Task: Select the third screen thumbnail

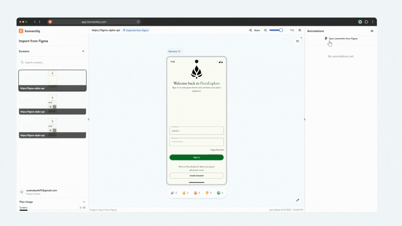Action: point(52,127)
